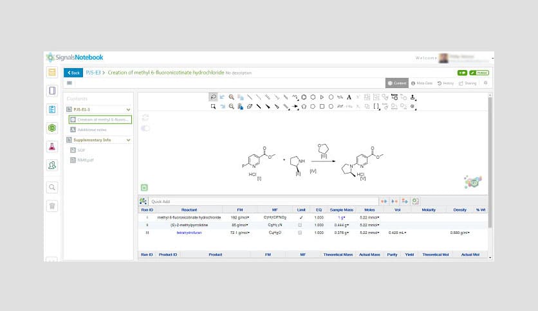Select the lasso selection tool

click(x=213, y=97)
